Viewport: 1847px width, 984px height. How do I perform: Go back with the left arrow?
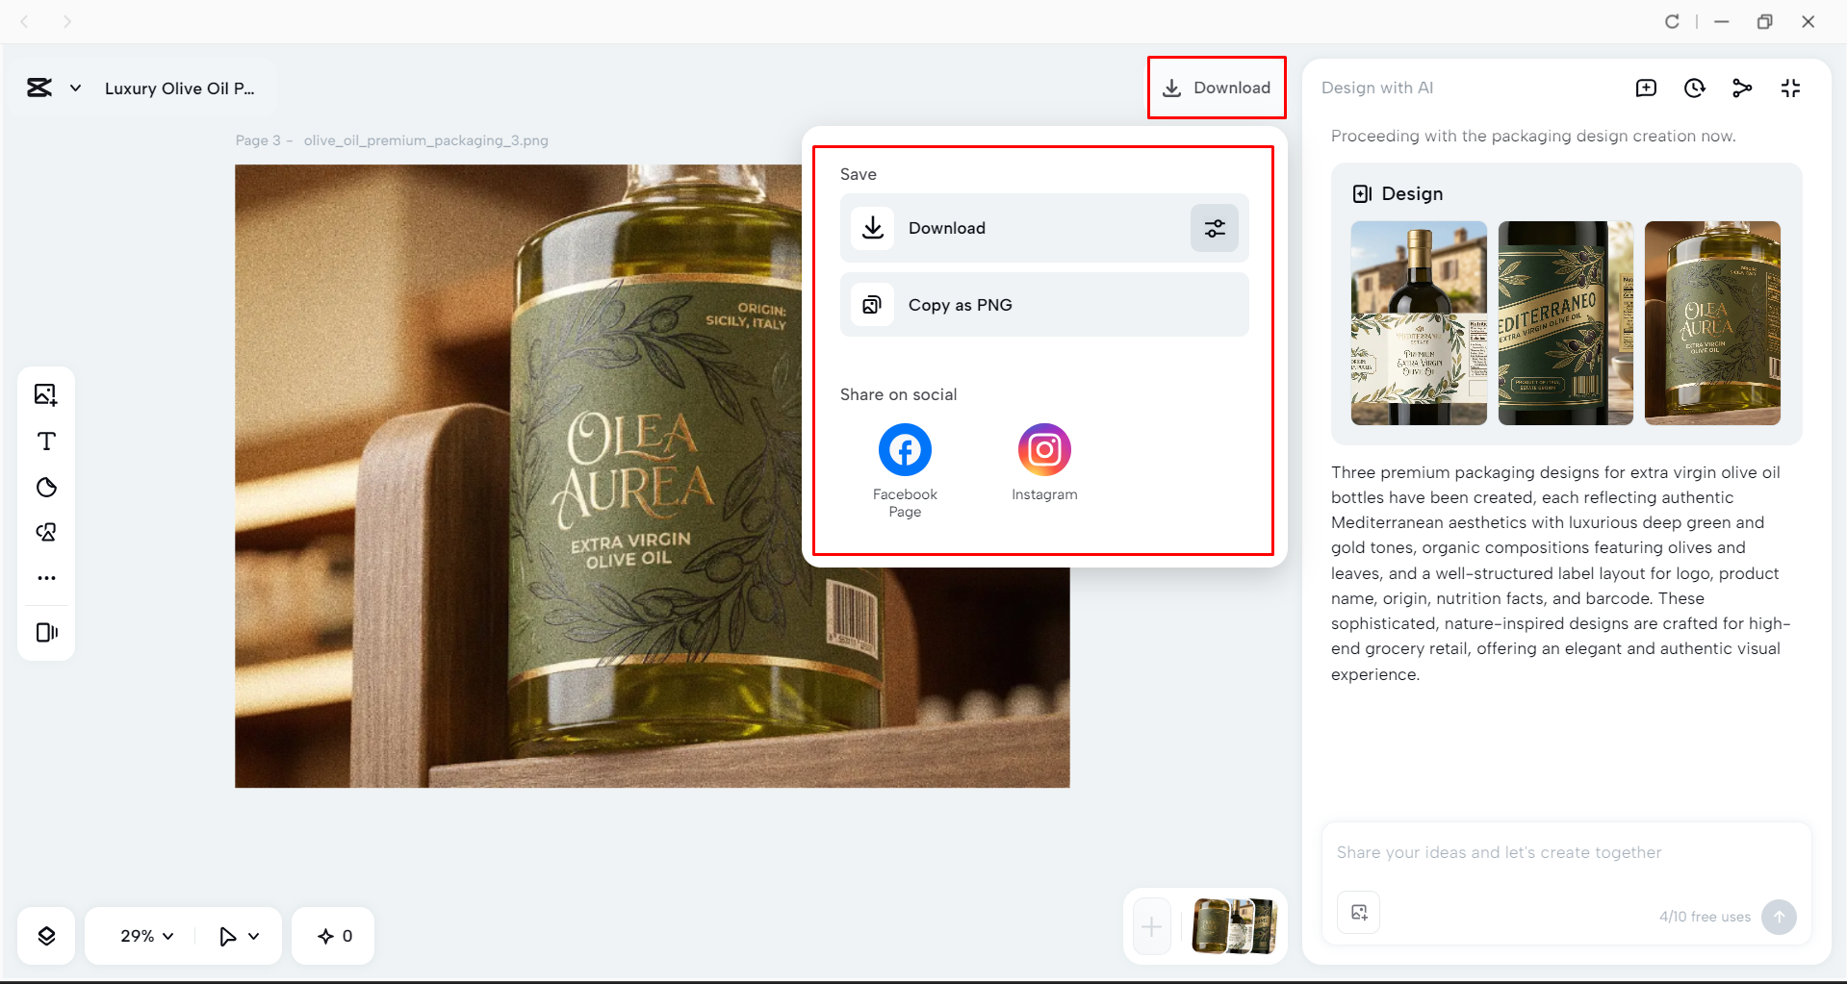[25, 21]
